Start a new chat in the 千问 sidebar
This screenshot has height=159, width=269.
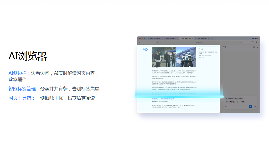click(x=254, y=47)
